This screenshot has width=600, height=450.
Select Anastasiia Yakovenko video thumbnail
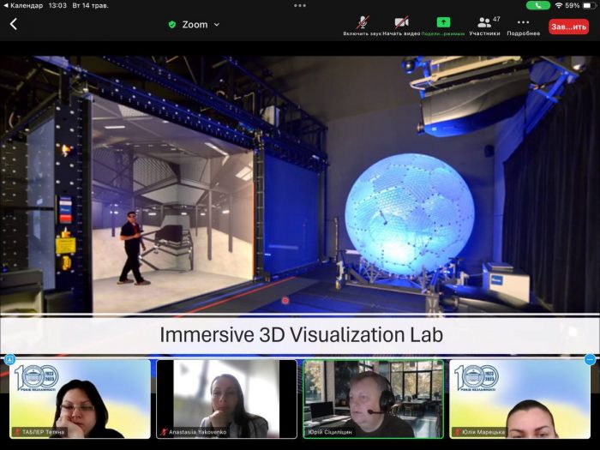pyautogui.click(x=226, y=399)
